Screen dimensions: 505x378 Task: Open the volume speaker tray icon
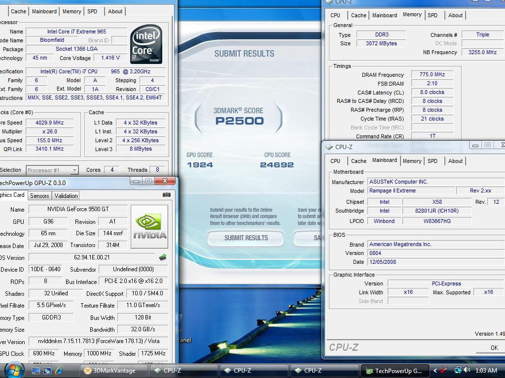468,370
